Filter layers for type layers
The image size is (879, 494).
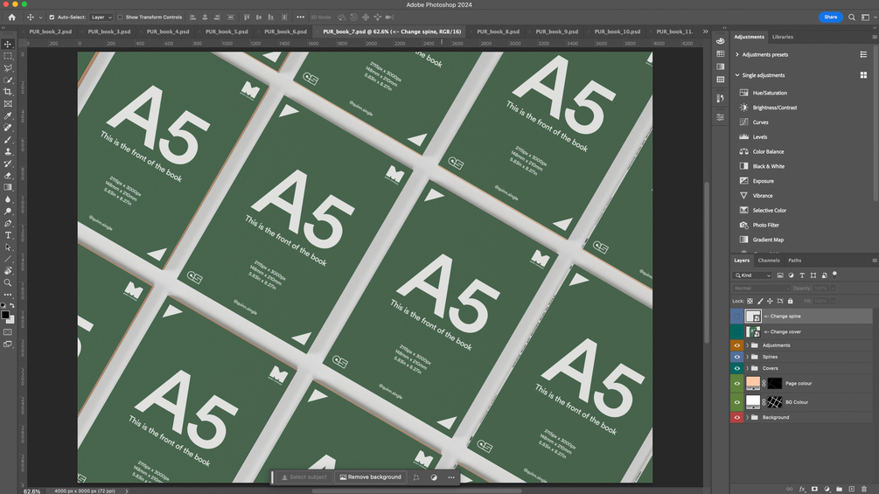pyautogui.click(x=802, y=275)
